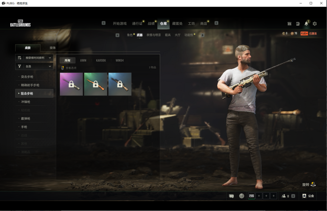Click the PUBG logo in header
327x211 pixels.
pos(20,23)
